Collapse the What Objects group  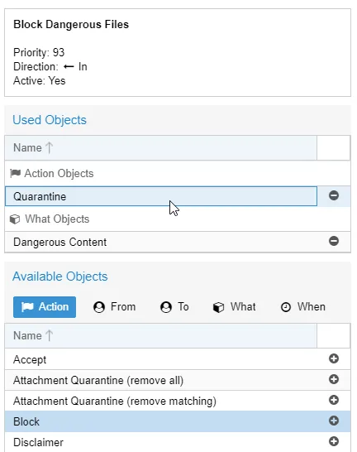50,219
